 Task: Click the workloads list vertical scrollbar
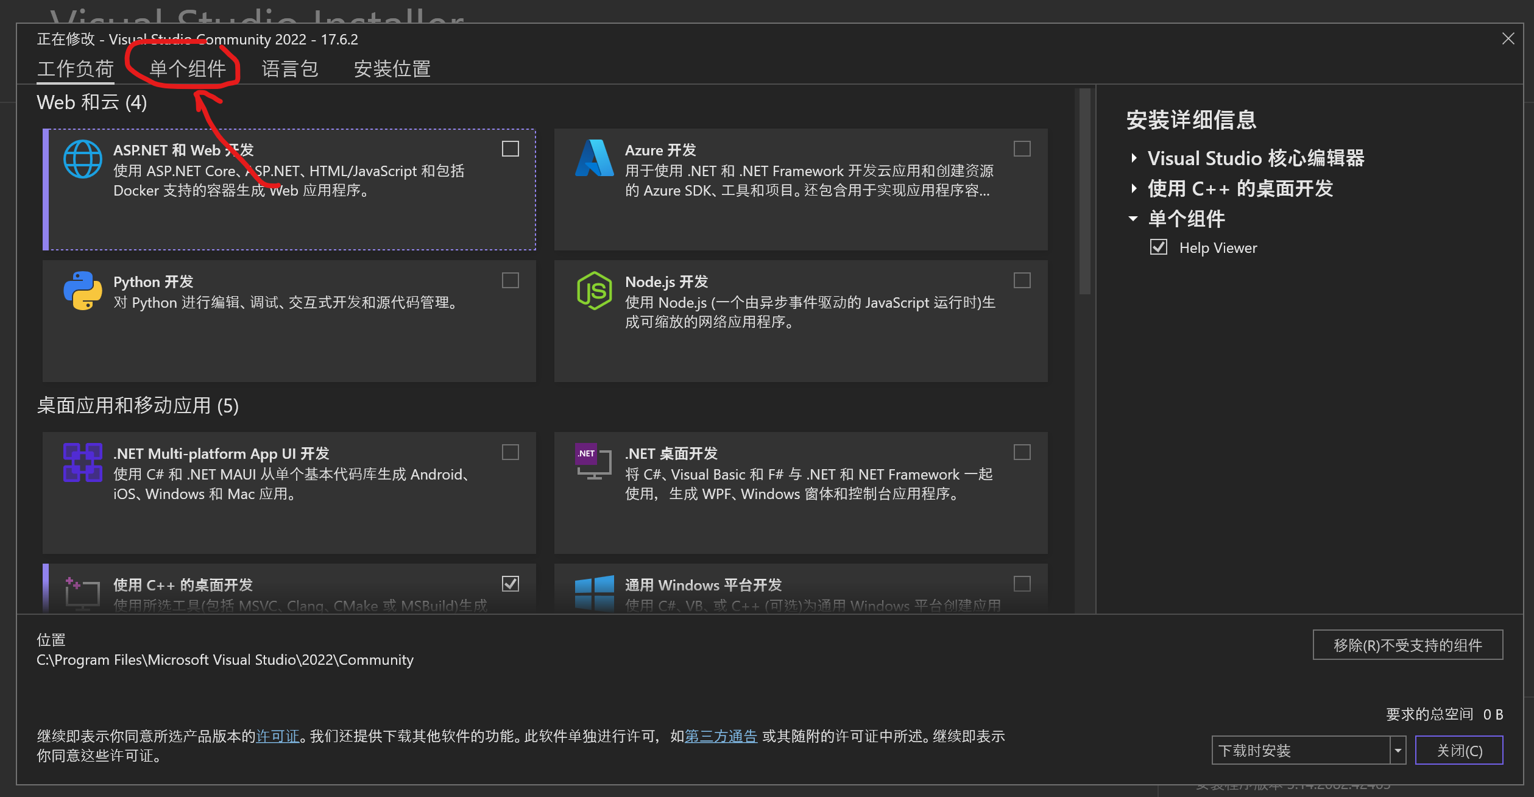(x=1084, y=192)
